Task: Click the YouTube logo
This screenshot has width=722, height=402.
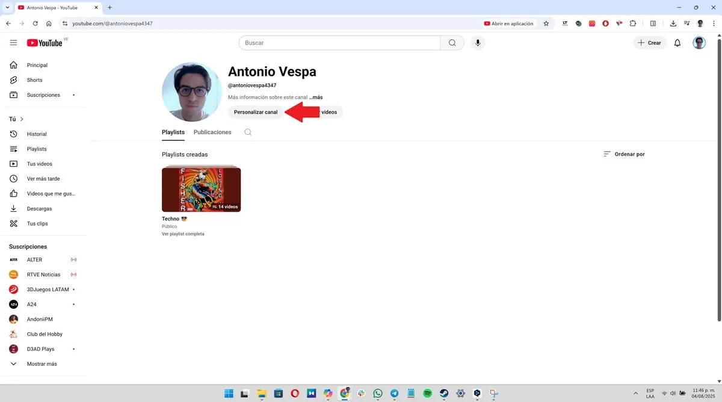Action: pos(46,43)
